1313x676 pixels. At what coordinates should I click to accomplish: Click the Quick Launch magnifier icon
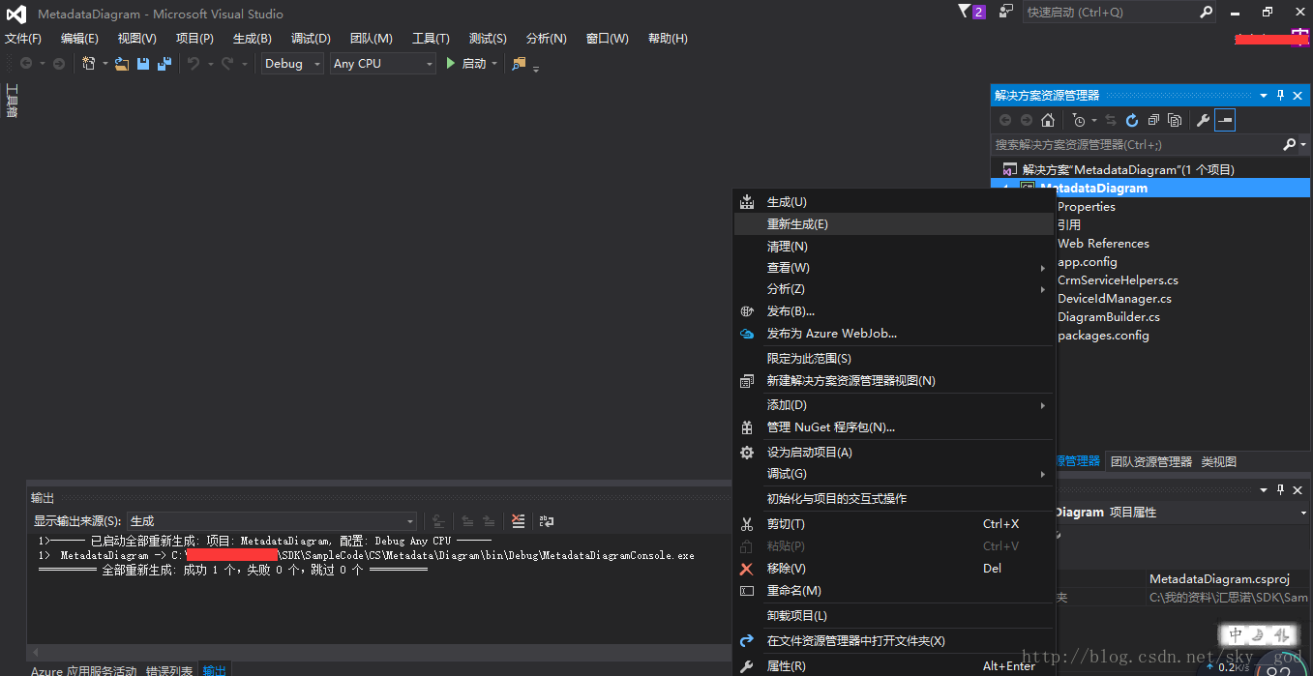click(1206, 13)
